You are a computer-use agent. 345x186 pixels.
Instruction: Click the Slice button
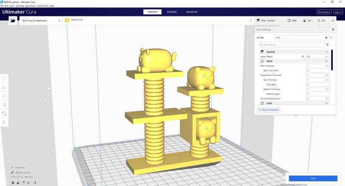pyautogui.click(x=313, y=178)
